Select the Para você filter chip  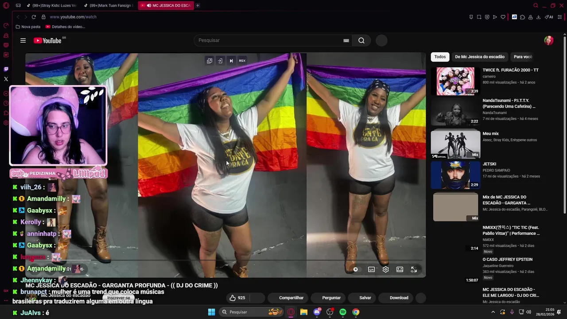tap(523, 57)
